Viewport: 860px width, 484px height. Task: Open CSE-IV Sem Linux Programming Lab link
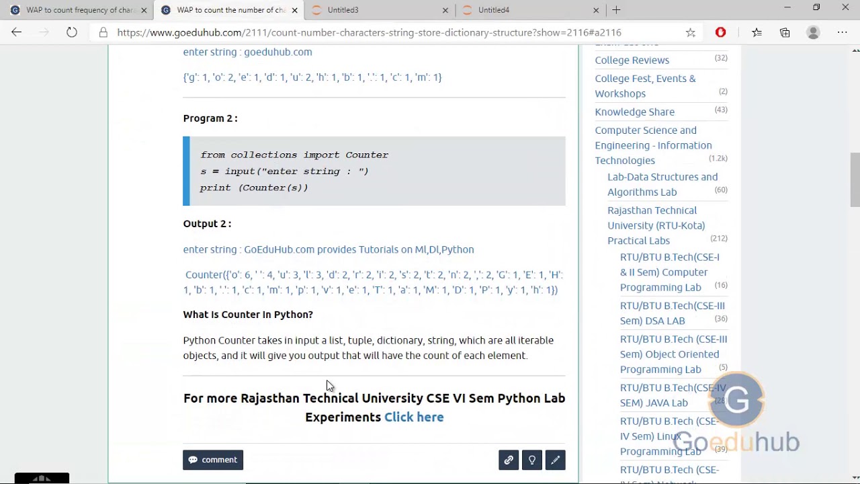pos(670,436)
